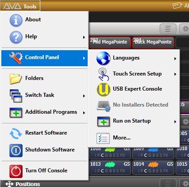Click the 'Run on Startup' label

click(132, 121)
